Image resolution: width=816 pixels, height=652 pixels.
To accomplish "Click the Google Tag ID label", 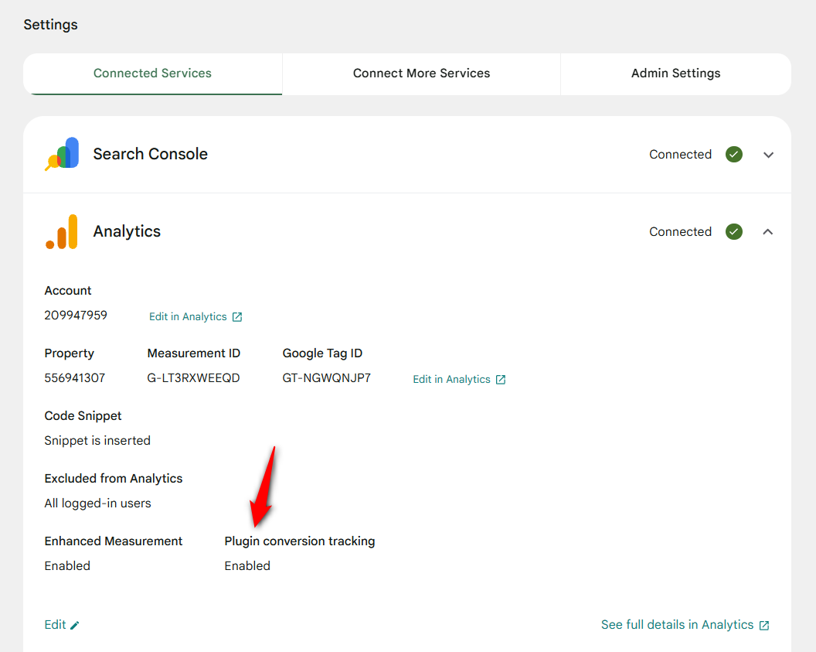I will tap(322, 353).
